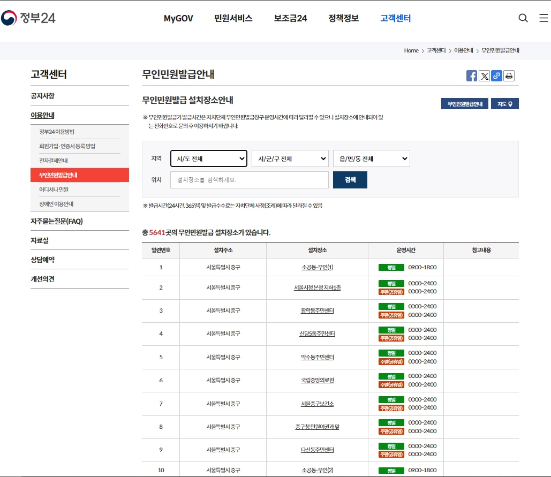Expand 시/도 전체 dropdown
The width and height of the screenshot is (551, 477).
point(209,158)
